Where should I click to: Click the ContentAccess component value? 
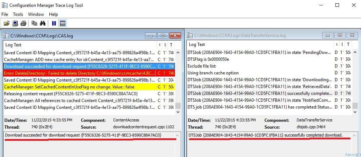126,120
